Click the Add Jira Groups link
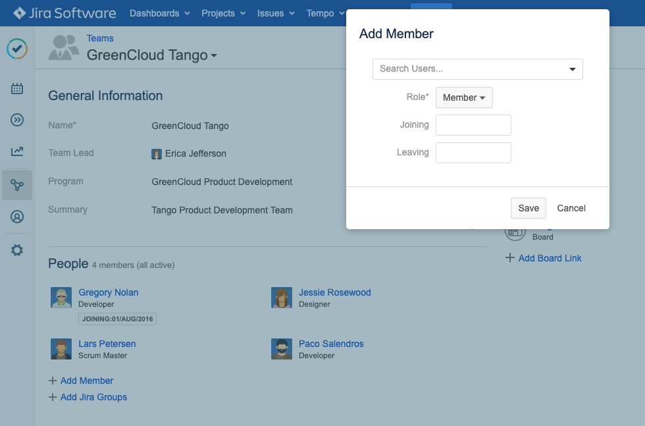This screenshot has width=645, height=426. pyautogui.click(x=93, y=397)
